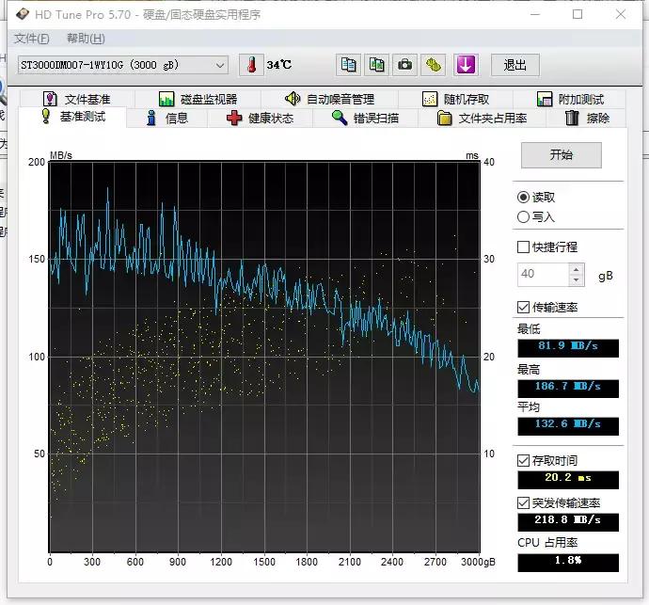
Task: Click the copy screenshot to clipboard icon
Action: click(x=376, y=65)
